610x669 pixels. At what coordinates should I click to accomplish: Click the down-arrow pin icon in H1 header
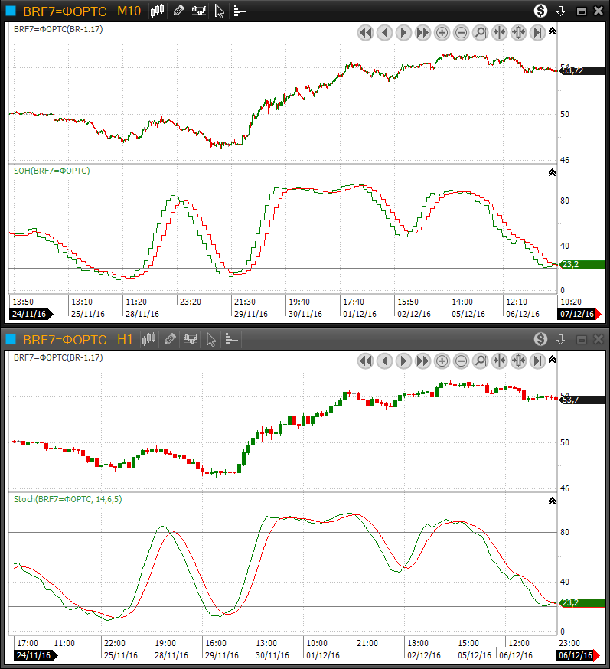click(x=560, y=338)
